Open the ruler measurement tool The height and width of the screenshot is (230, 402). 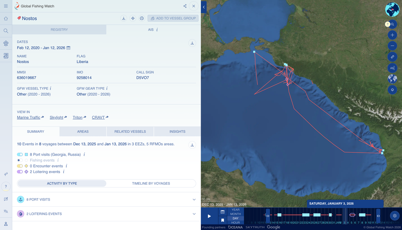click(392, 57)
